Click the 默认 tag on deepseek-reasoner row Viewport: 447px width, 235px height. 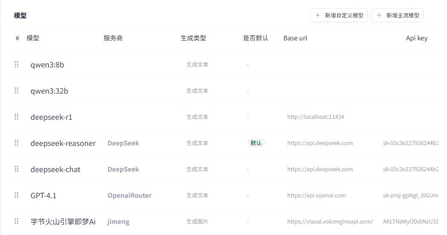click(x=256, y=143)
